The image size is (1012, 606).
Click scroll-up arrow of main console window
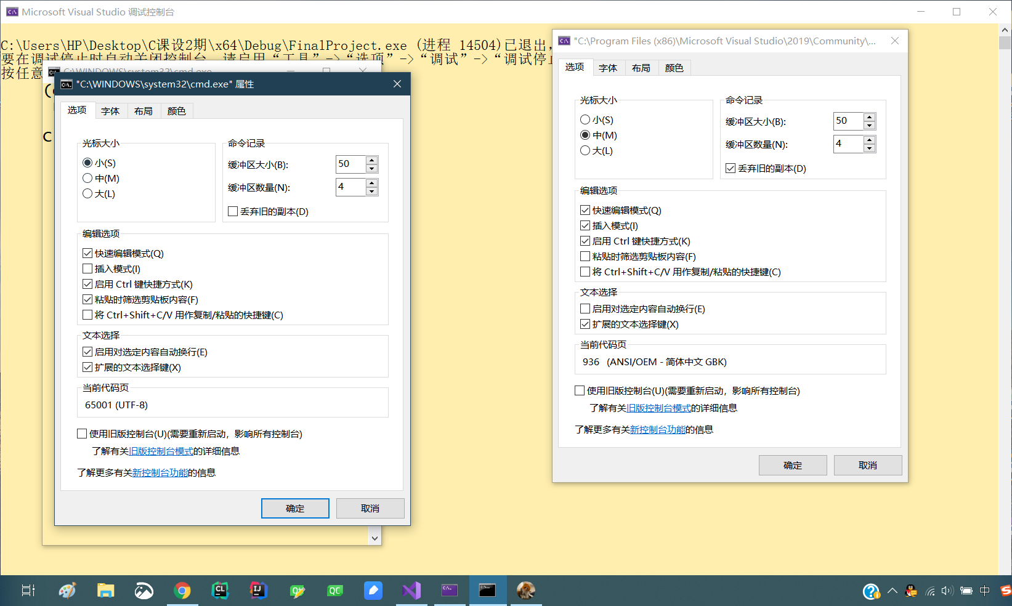point(1005,30)
